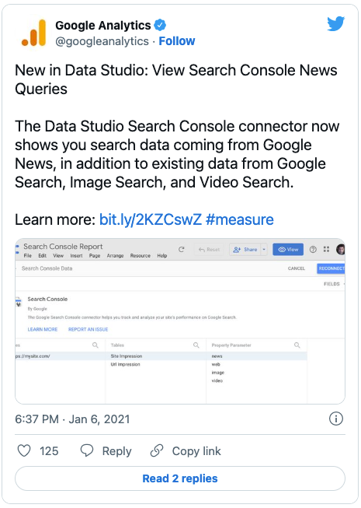Image resolution: width=361 pixels, height=508 pixels.
Task: Open the Arrange menu
Action: 115,256
